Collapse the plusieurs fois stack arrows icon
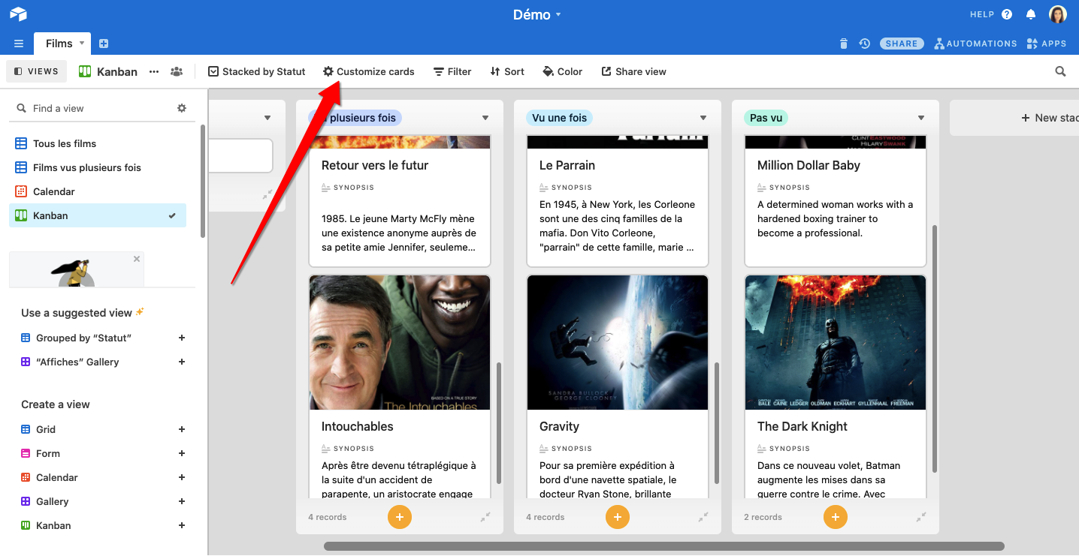The height and width of the screenshot is (556, 1079). click(x=485, y=517)
